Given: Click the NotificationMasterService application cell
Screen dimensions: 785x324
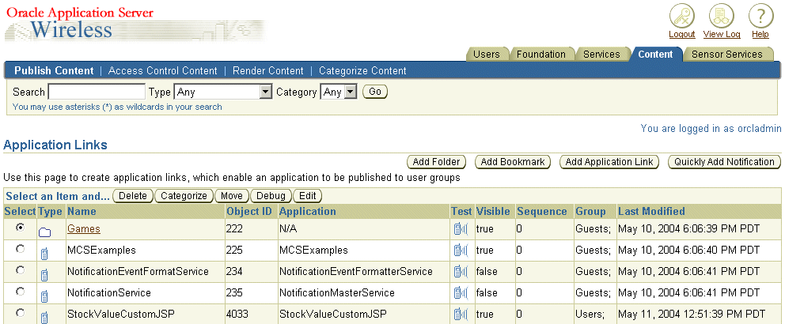Looking at the screenshot, I should coord(337,292).
